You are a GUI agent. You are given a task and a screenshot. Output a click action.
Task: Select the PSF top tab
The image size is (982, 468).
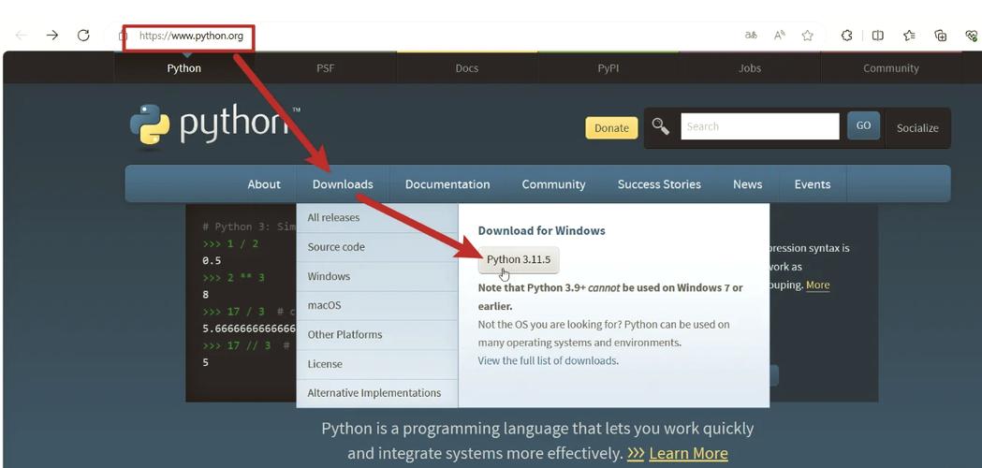click(x=326, y=68)
